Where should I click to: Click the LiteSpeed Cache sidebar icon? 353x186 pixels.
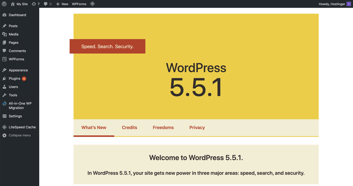click(x=4, y=127)
